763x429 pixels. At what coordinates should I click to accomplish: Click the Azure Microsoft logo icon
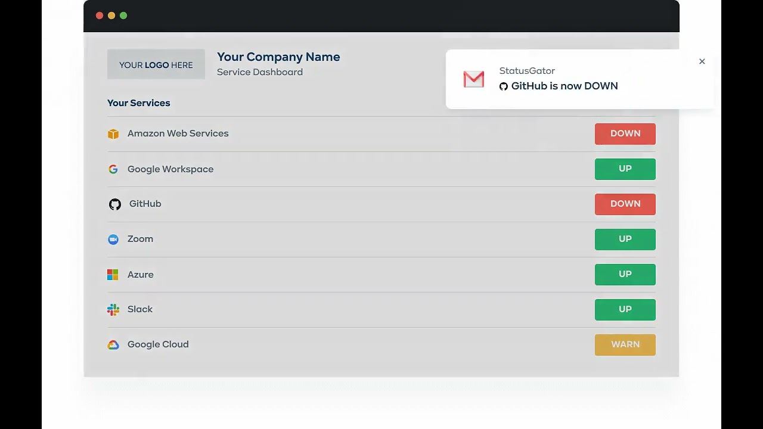pyautogui.click(x=113, y=275)
